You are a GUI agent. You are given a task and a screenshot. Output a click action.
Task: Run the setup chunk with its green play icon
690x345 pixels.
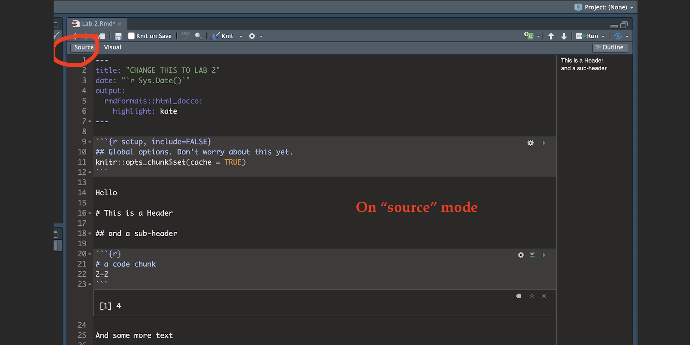544,143
